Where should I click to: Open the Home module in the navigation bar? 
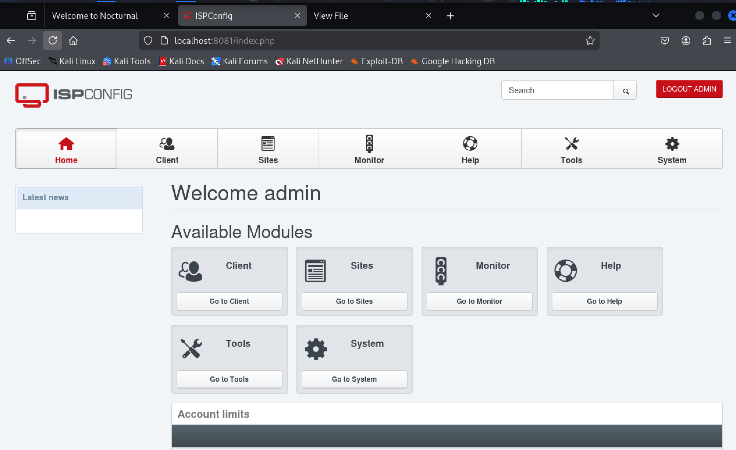(66, 149)
